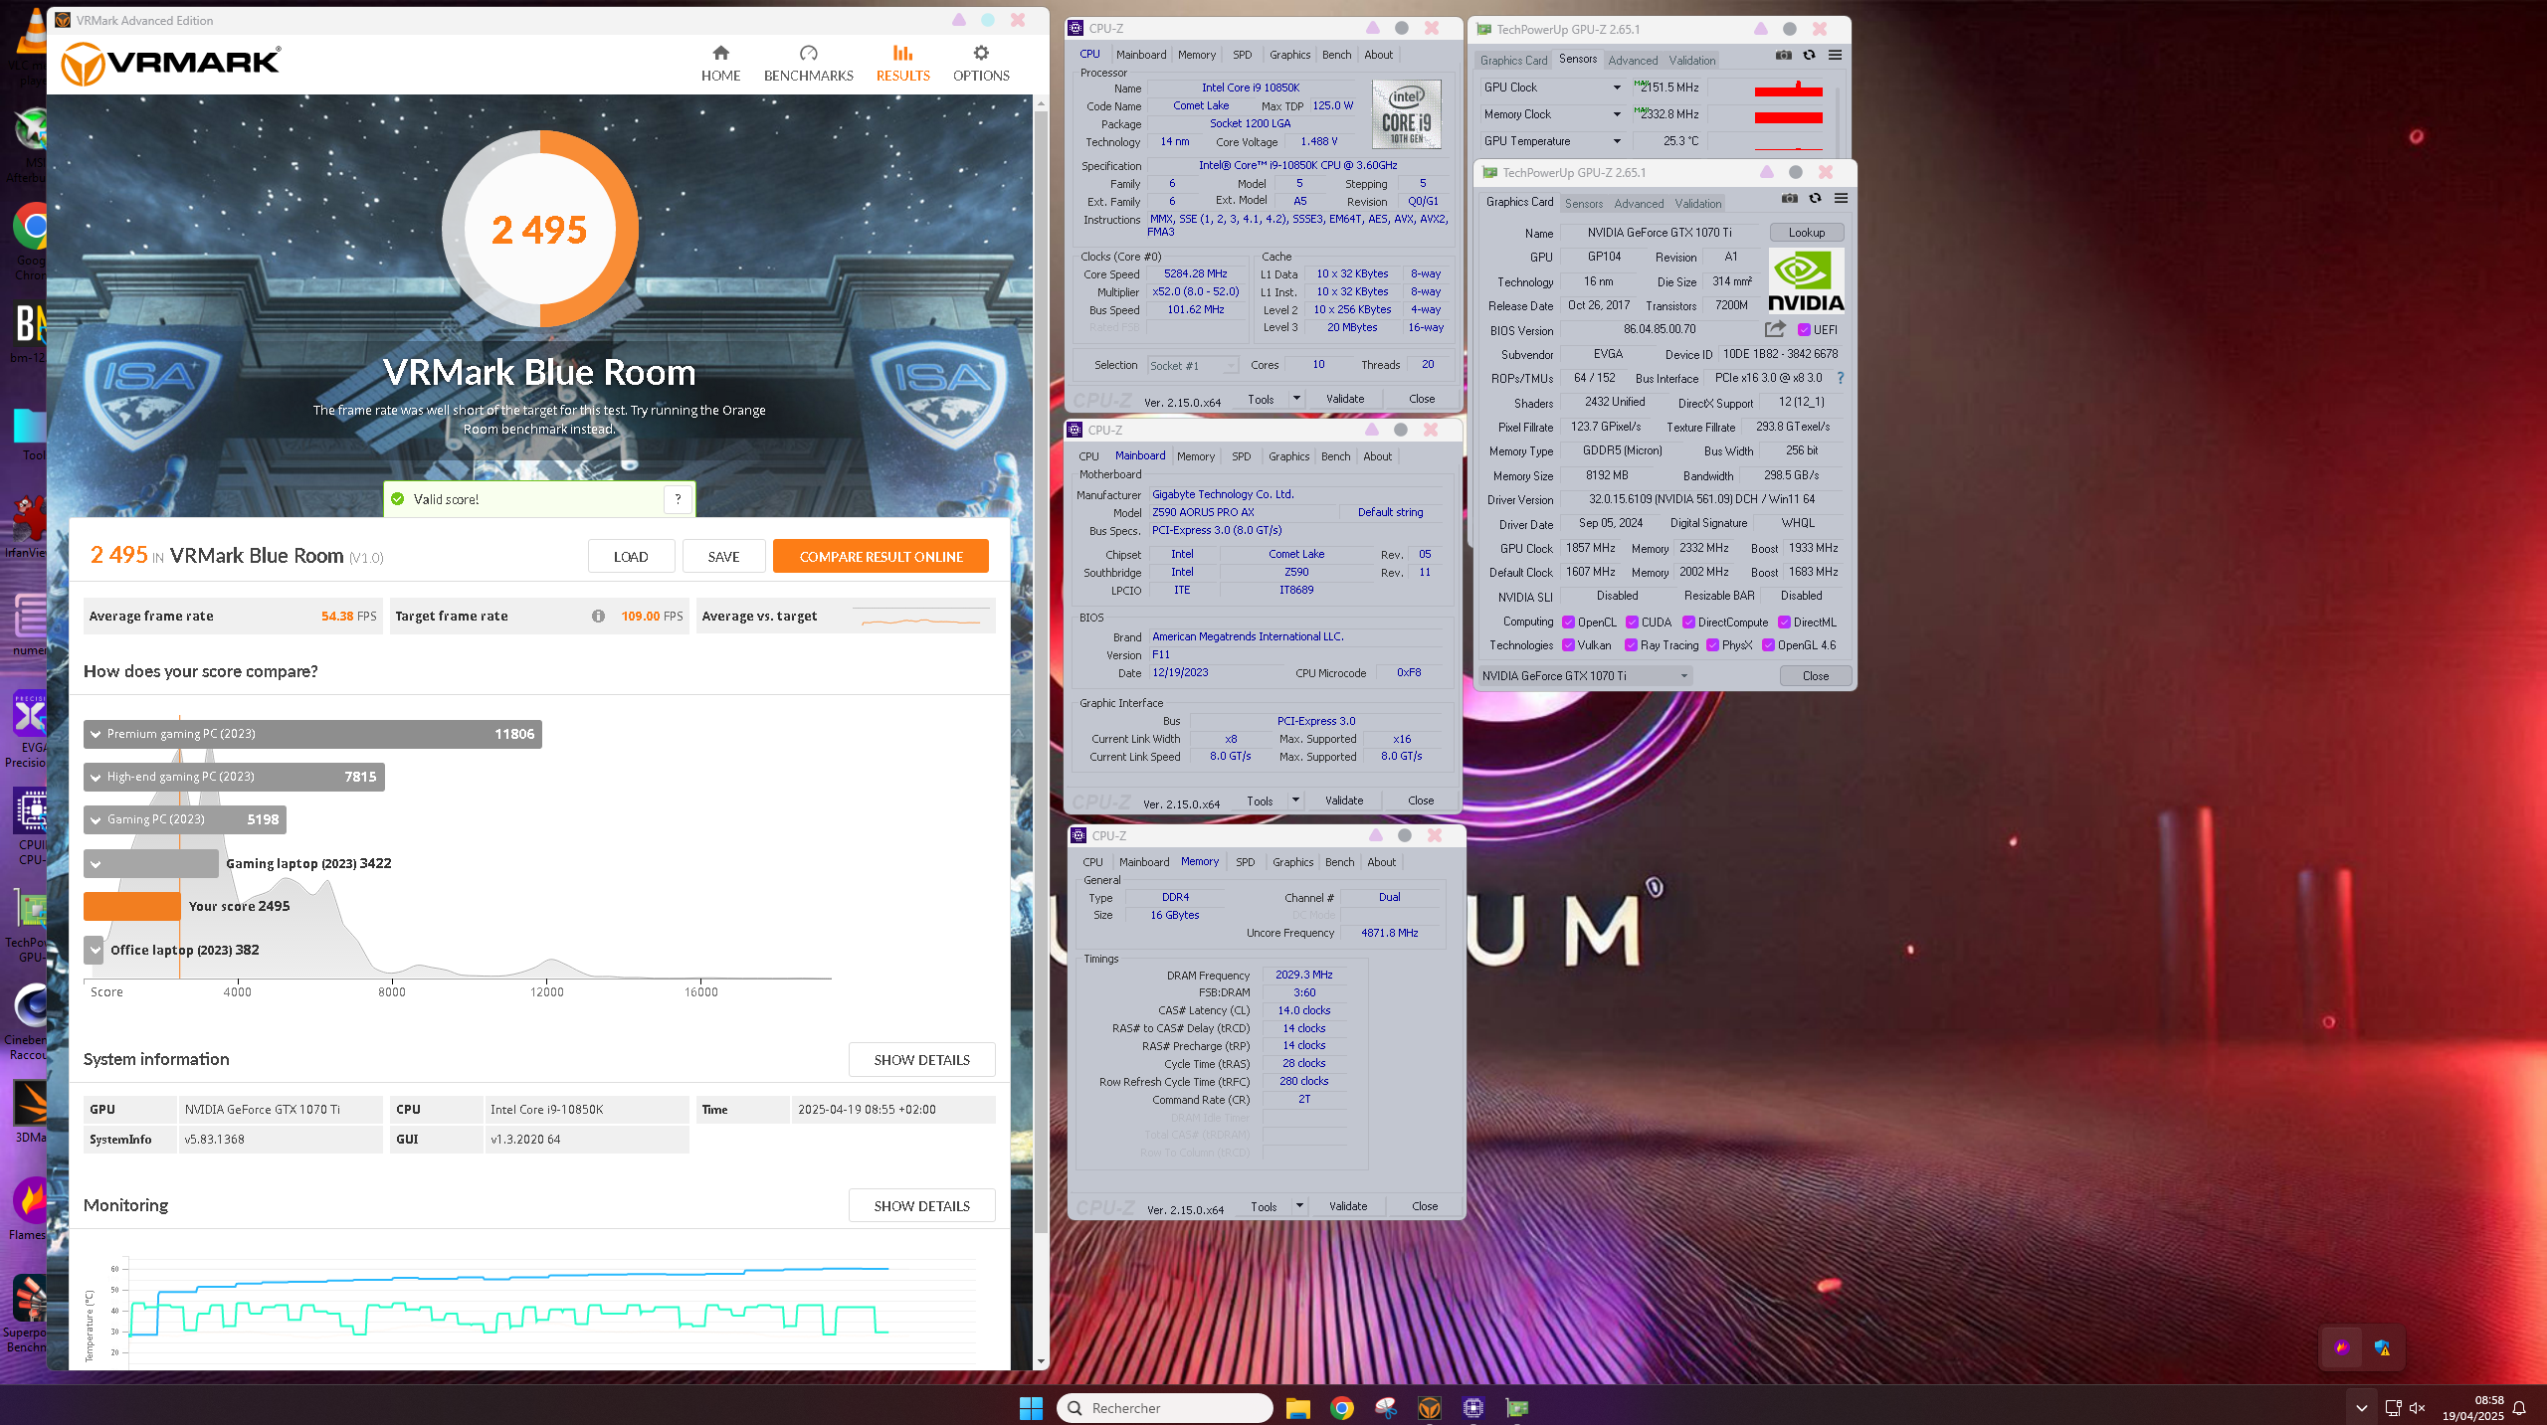Toggle OpenGL 4.6 checkbox in GPU-Z
This screenshot has width=2547, height=1425.
(1768, 645)
